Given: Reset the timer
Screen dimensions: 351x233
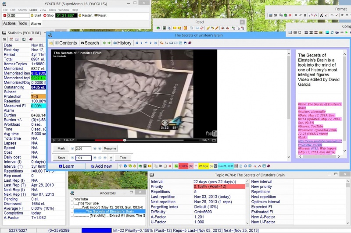Looking at the screenshot, I should click(x=100, y=15).
